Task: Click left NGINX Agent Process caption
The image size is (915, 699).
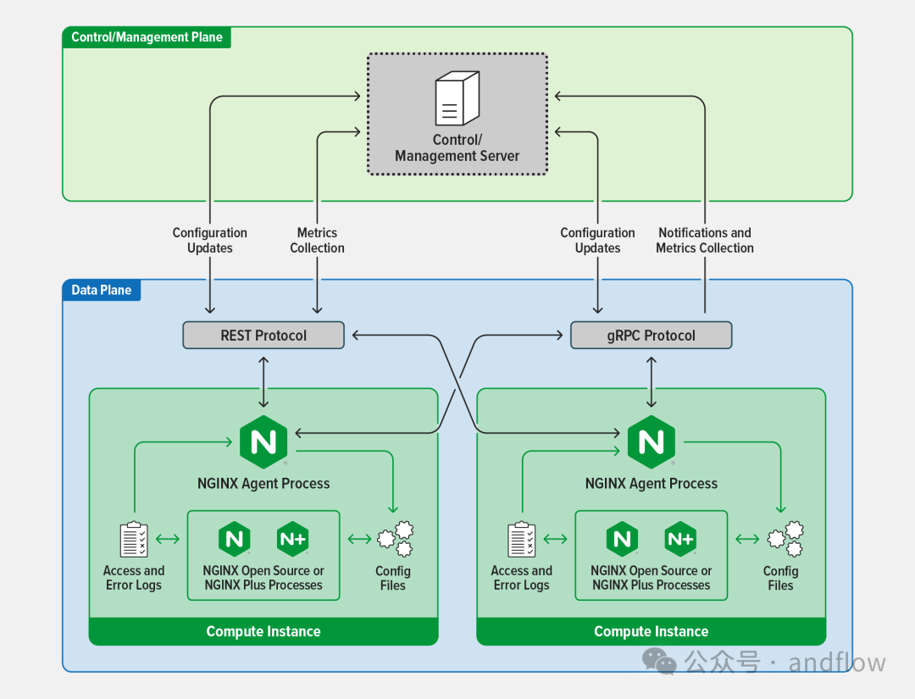Action: tap(263, 484)
